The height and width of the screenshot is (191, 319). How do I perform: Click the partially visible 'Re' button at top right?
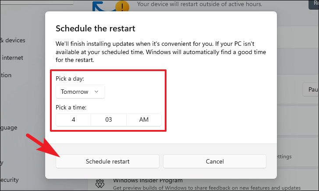click(314, 4)
